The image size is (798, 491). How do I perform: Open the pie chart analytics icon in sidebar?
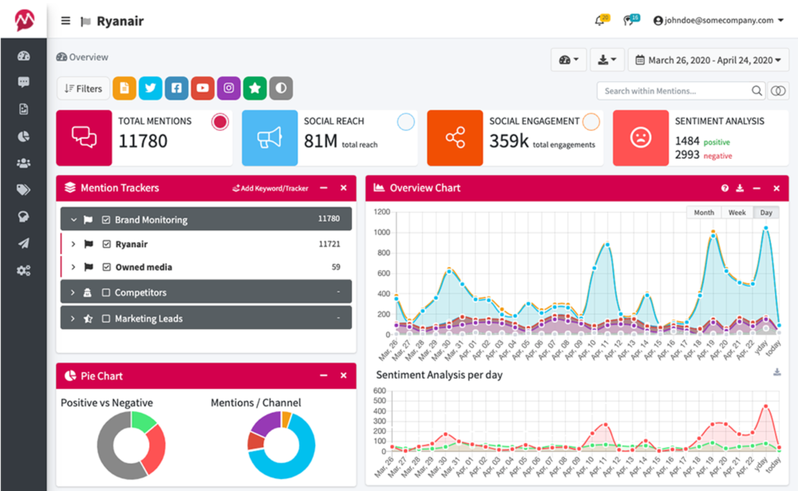click(x=24, y=136)
